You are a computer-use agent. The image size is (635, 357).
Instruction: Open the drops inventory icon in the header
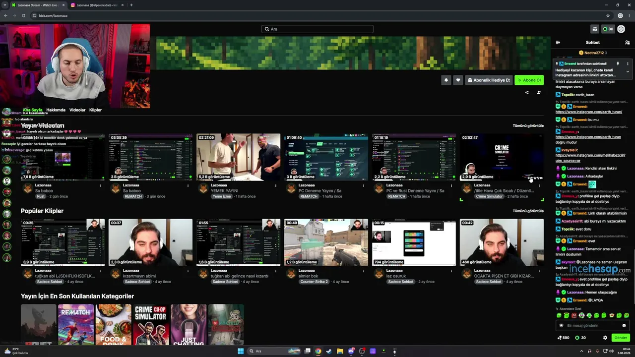click(x=595, y=29)
